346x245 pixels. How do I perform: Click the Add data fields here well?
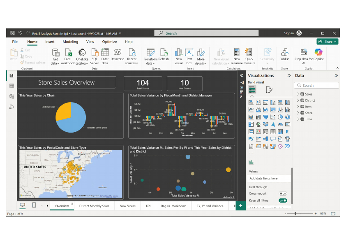click(269, 178)
